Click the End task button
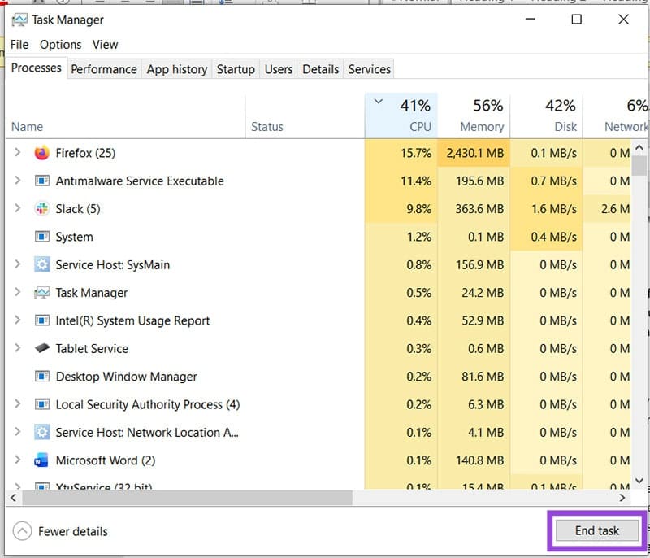650x558 pixels. (597, 530)
